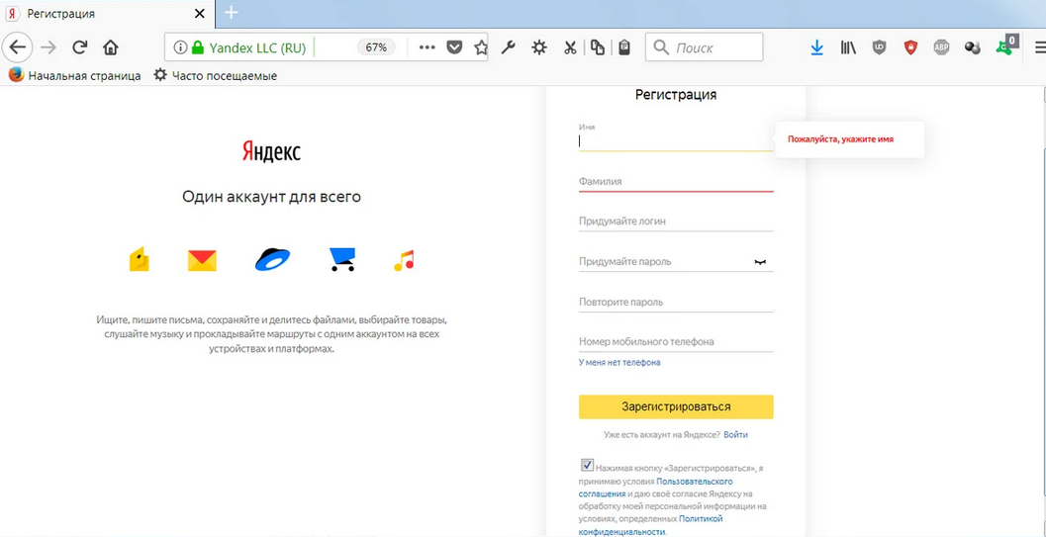The width and height of the screenshot is (1046, 537).
Task: Click the blue Yandex Disk saucer icon
Action: (273, 258)
